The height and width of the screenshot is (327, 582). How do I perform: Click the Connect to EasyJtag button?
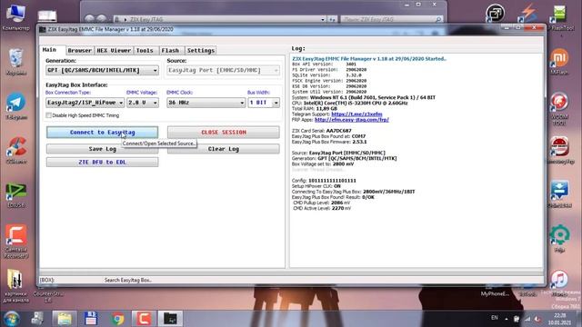click(102, 133)
